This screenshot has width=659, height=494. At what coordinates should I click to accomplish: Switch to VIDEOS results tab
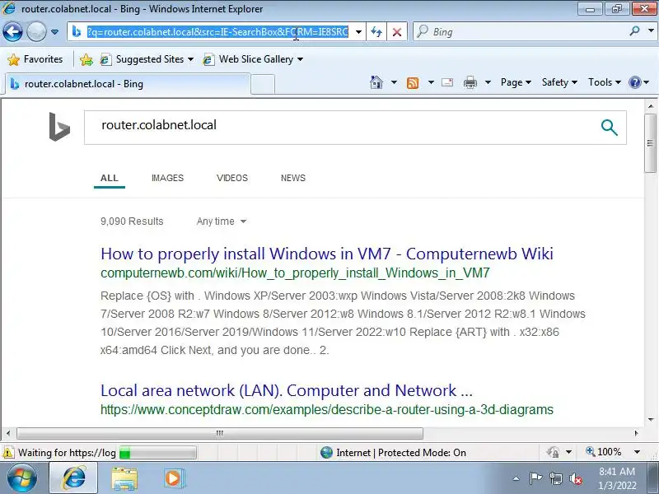click(x=232, y=178)
